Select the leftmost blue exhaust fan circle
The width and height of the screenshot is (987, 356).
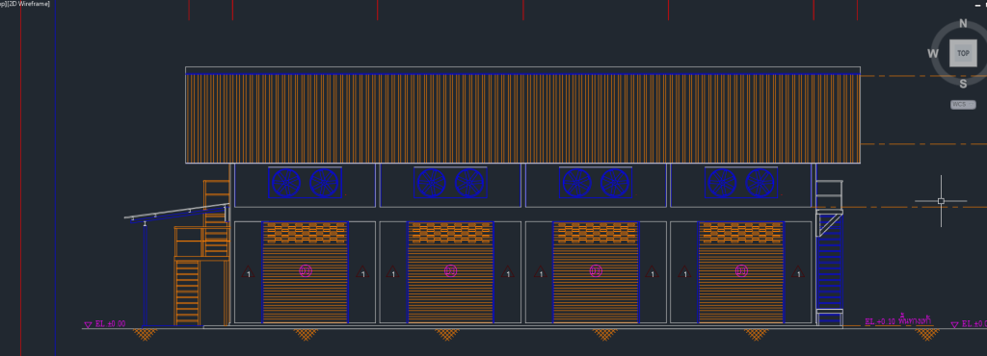(285, 183)
